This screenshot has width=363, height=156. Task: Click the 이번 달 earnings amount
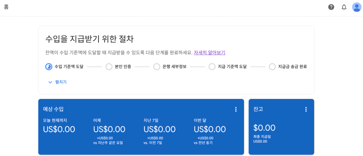coord(210,130)
